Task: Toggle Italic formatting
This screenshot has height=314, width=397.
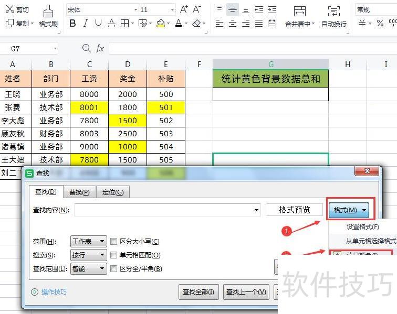Action: click(86, 23)
